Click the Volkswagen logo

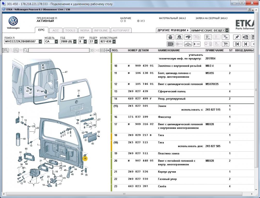pyautogui.click(x=13, y=21)
